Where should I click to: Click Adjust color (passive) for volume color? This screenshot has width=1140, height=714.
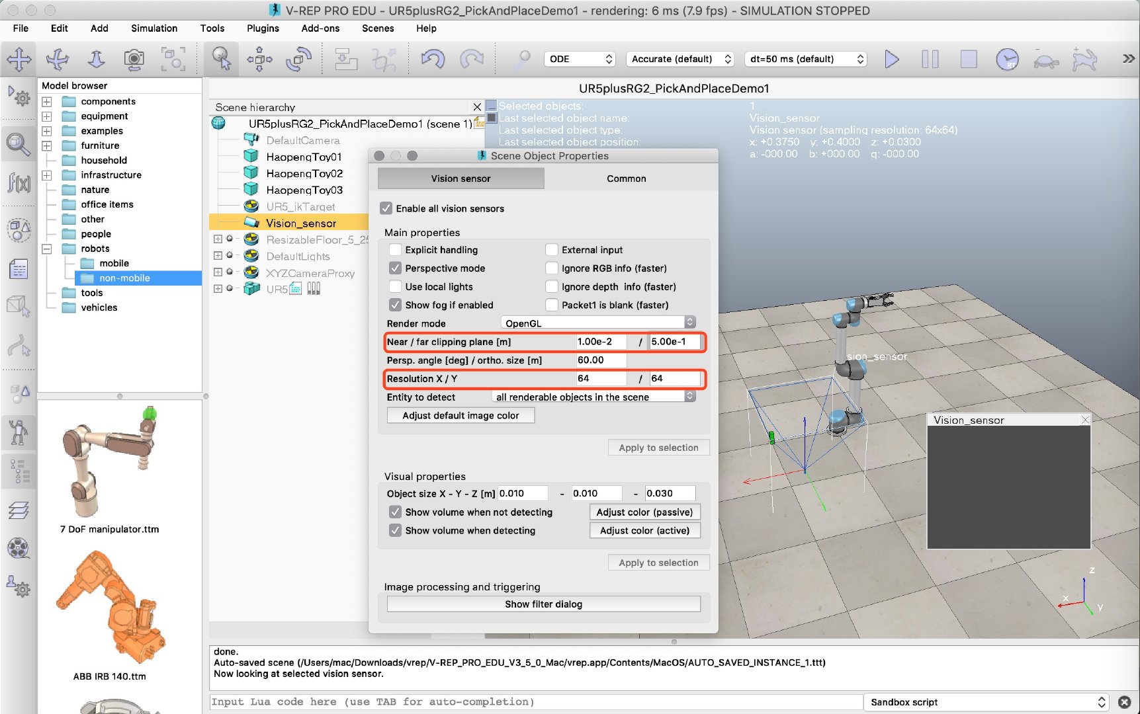[644, 512]
